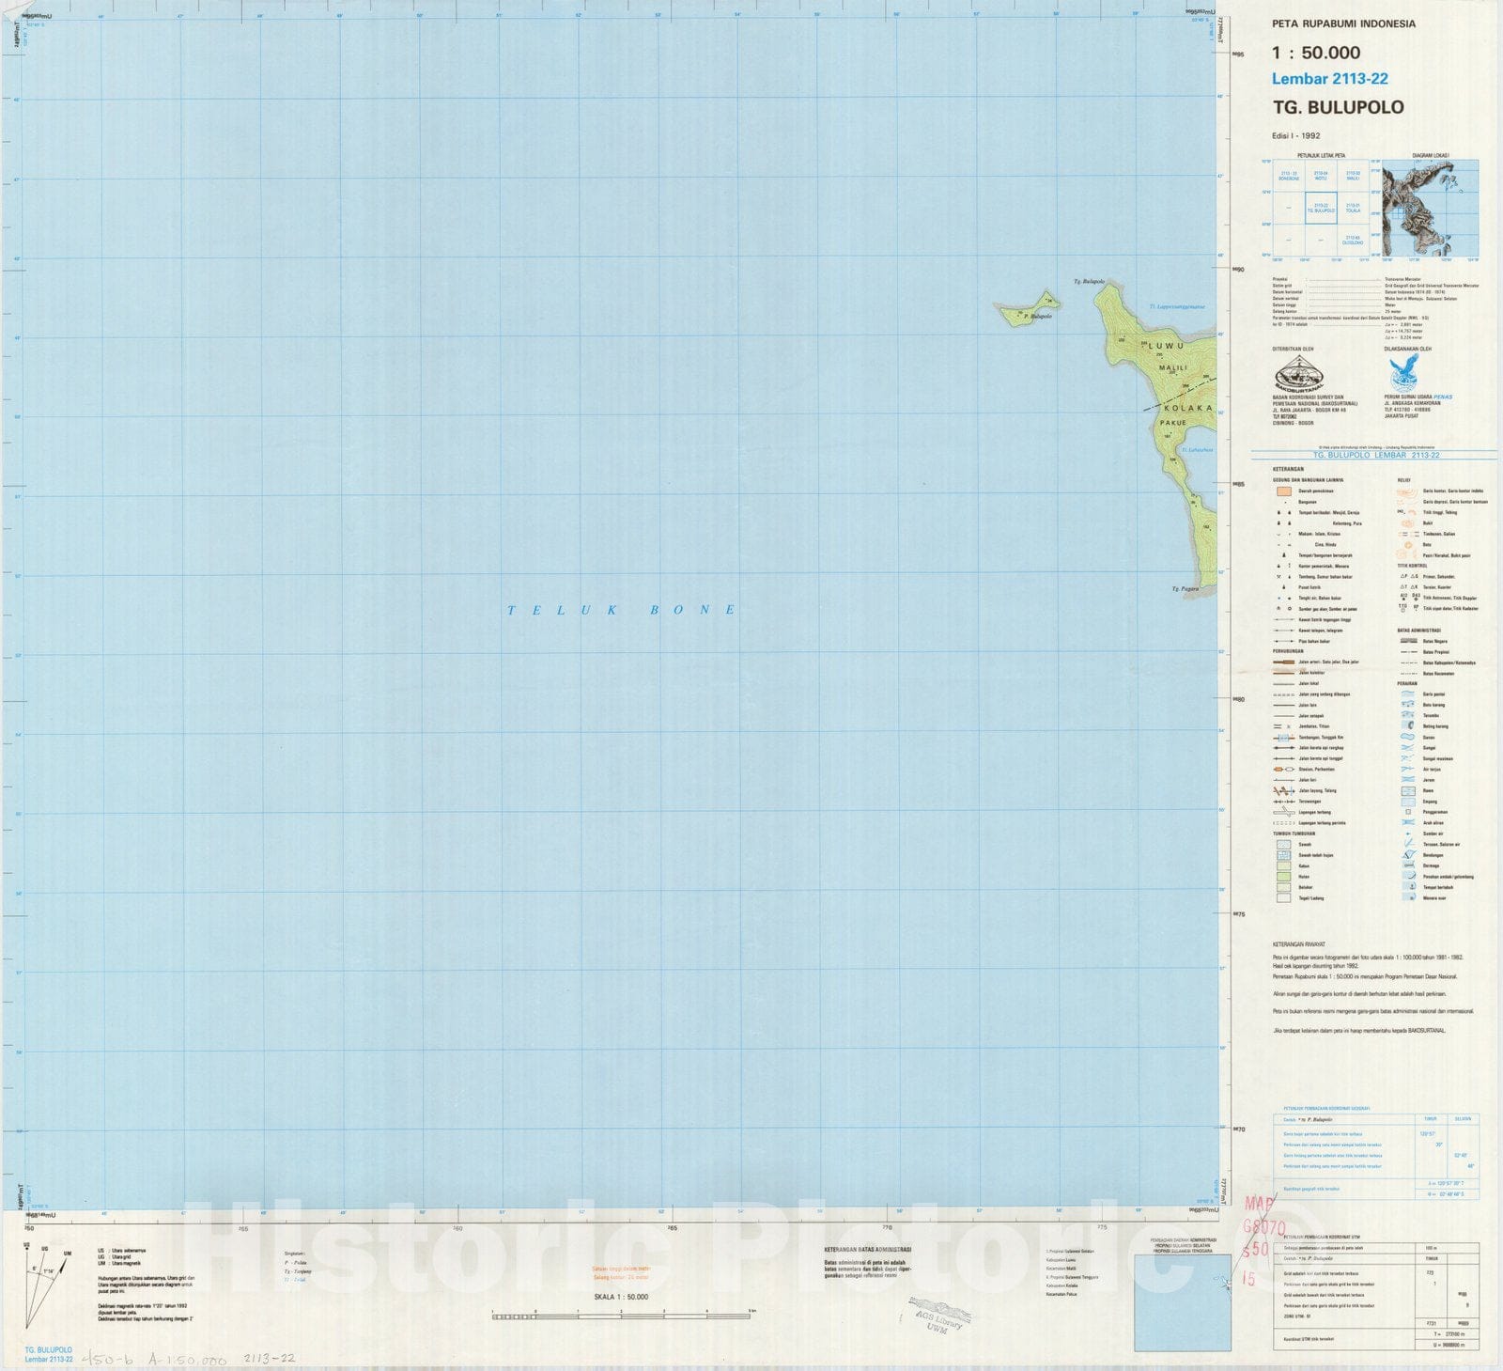The height and width of the screenshot is (1371, 1503).
Task: Click the Stasiun, Perhentian station legend symbol
Action: click(x=1283, y=769)
